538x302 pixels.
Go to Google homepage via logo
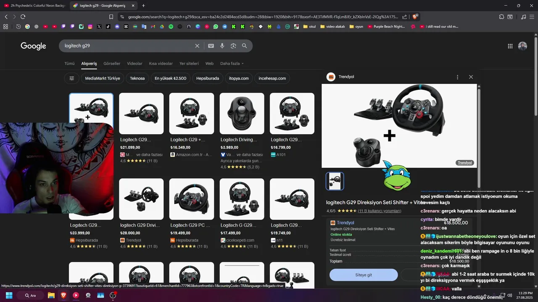[x=33, y=46]
